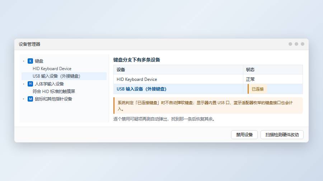Click the blue M mouse devices icon

pos(30,99)
